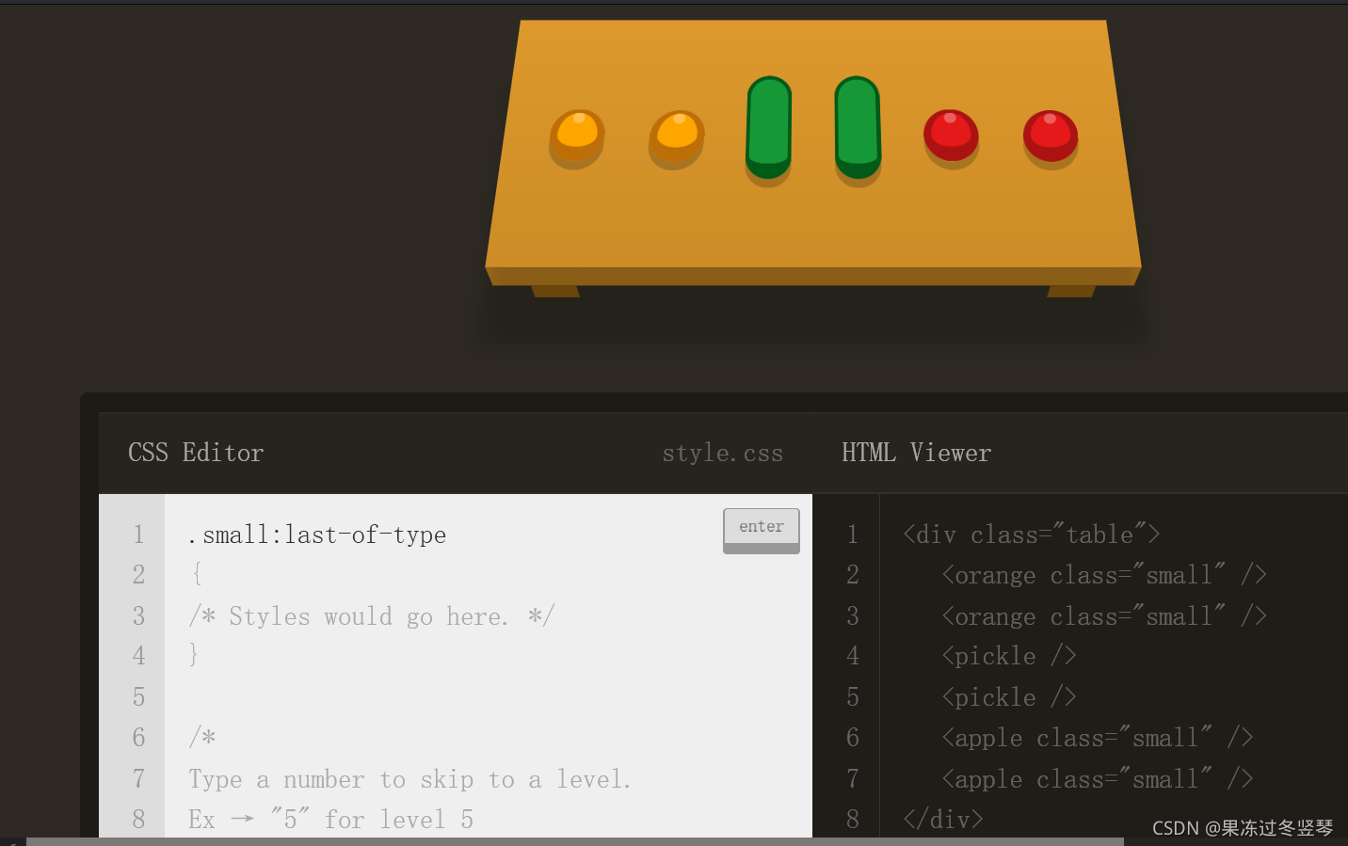
Task: Click the rightmost red apple
Action: (1050, 136)
